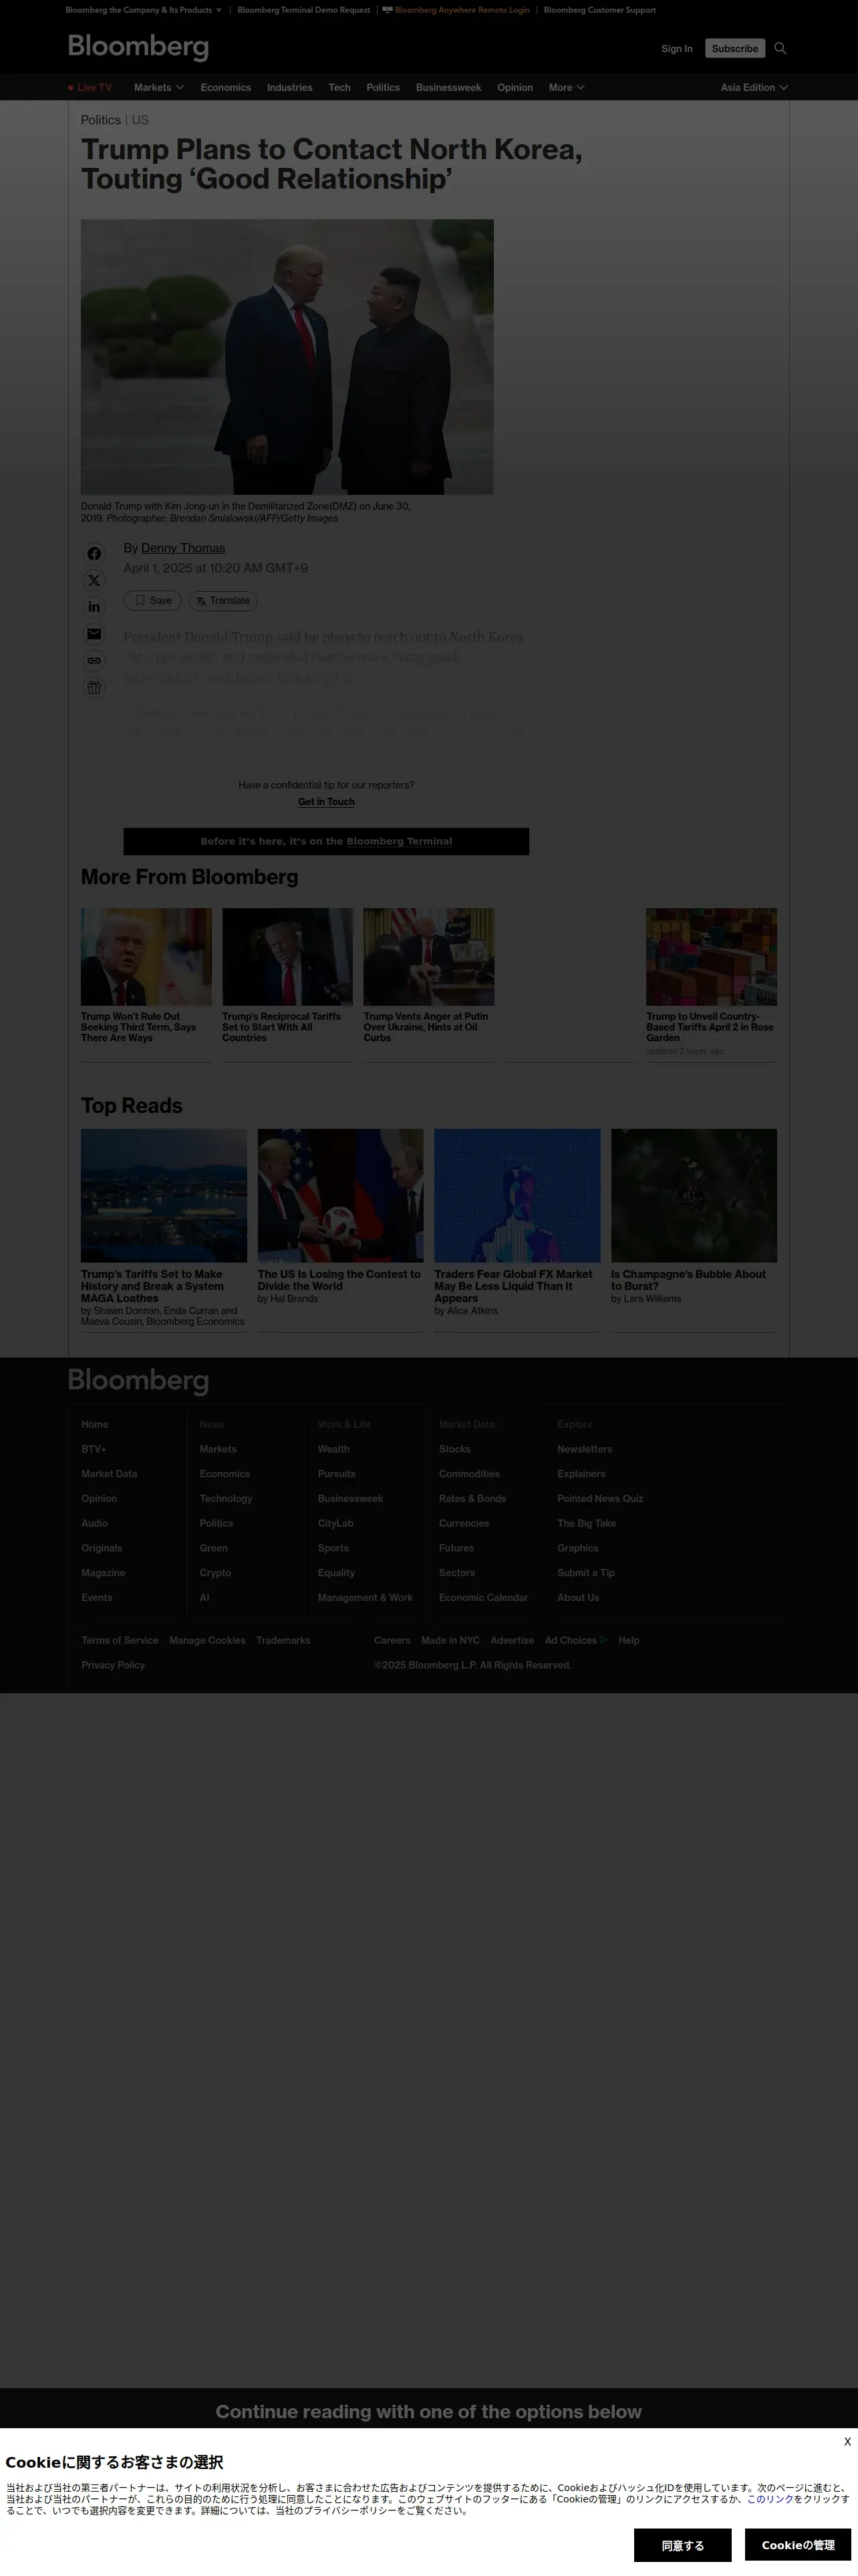This screenshot has width=858, height=2576.
Task: Click Bloomberg Customer Support link
Action: click(599, 10)
